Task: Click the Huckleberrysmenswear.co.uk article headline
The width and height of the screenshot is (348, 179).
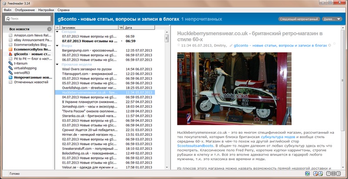Action: click(250, 36)
